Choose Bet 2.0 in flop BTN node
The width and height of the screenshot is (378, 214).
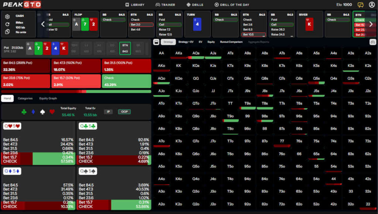(141, 25)
